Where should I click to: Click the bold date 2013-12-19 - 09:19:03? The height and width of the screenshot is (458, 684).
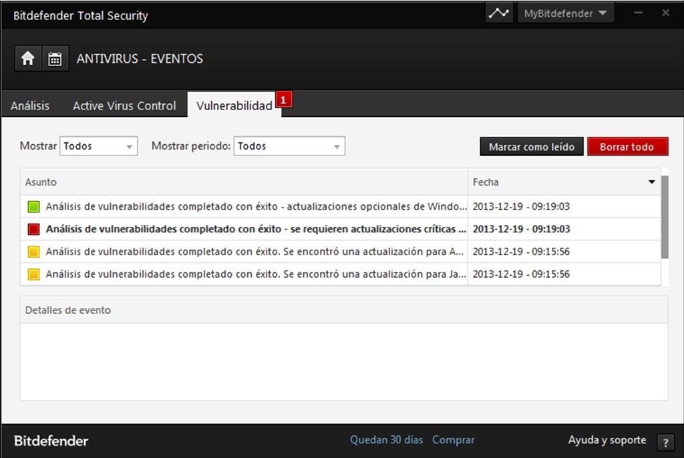tap(521, 229)
